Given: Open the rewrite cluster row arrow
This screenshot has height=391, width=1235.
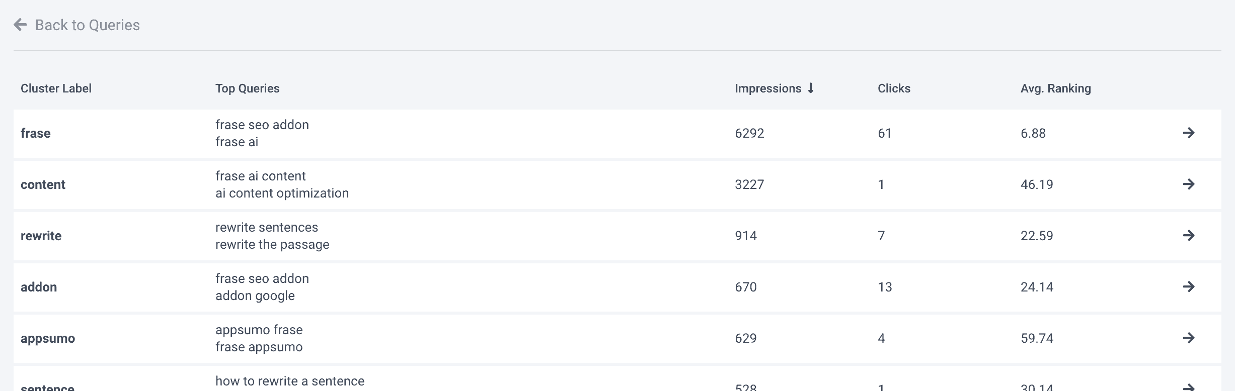Looking at the screenshot, I should [1188, 235].
